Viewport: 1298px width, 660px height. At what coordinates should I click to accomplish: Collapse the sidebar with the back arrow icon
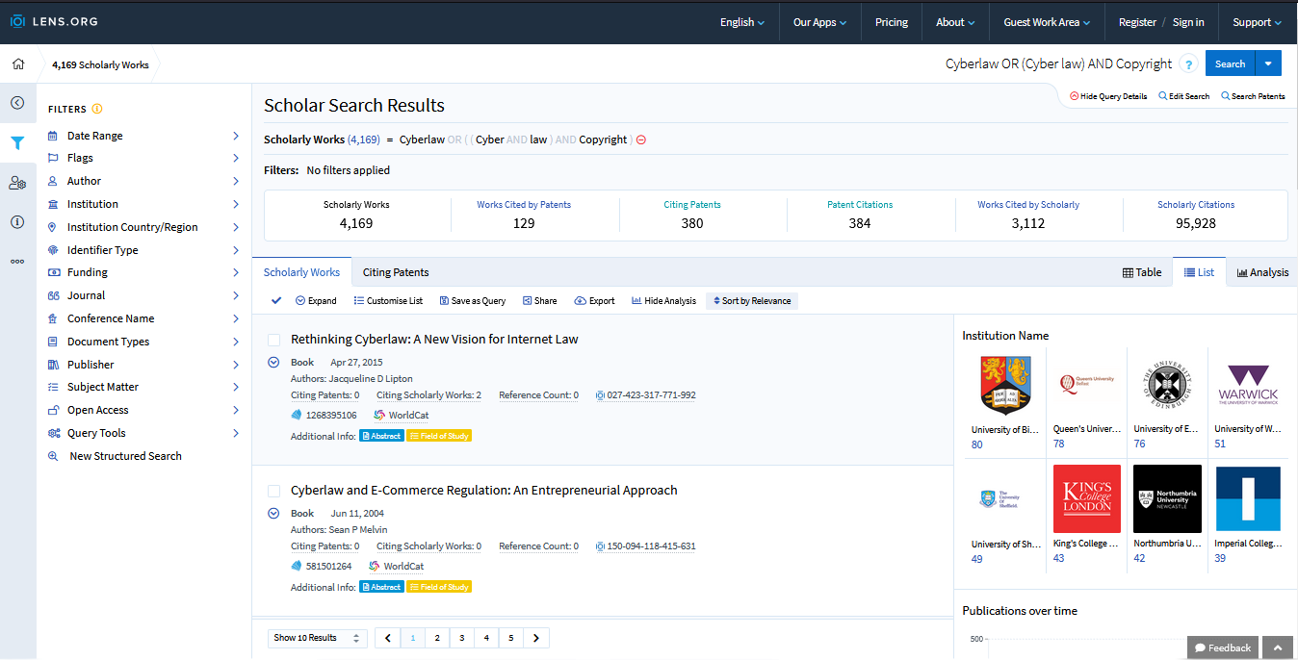17,103
